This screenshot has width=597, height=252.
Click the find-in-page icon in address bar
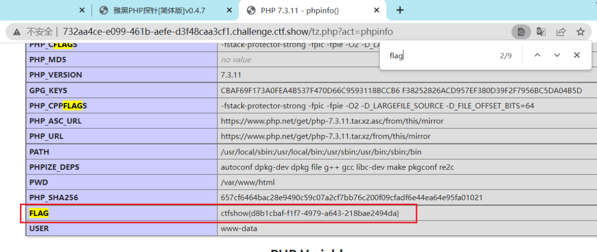[521, 32]
